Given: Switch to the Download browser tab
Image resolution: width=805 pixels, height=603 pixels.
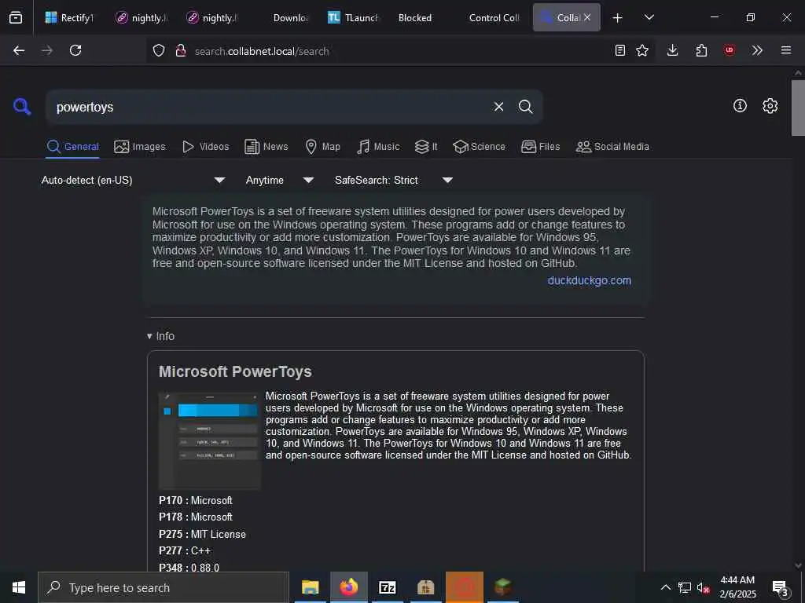Looking at the screenshot, I should [x=291, y=17].
